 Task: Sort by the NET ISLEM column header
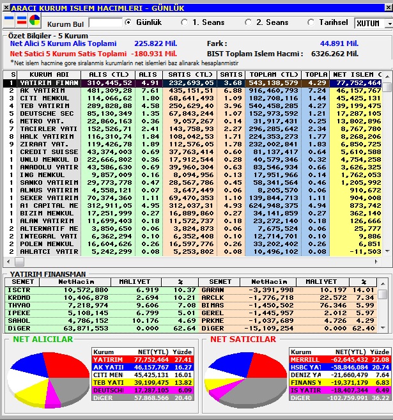pyautogui.click(x=357, y=74)
